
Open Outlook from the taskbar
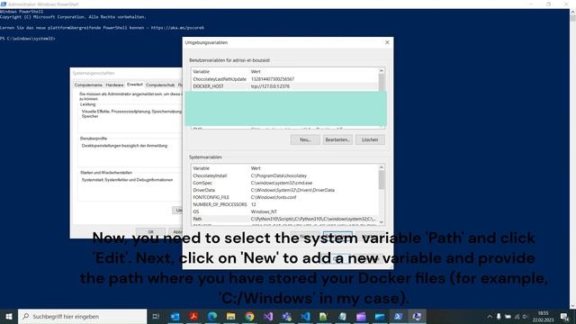tap(175, 316)
